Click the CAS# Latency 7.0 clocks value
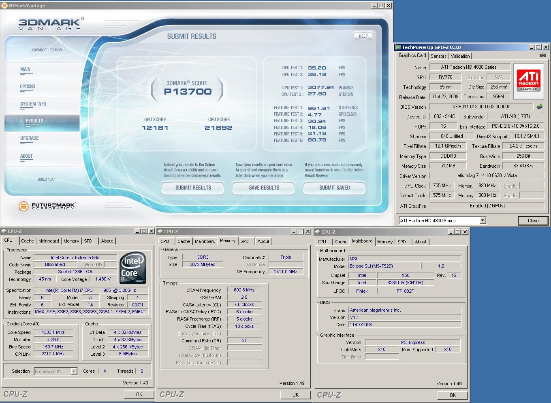551x403 pixels. pos(244,304)
